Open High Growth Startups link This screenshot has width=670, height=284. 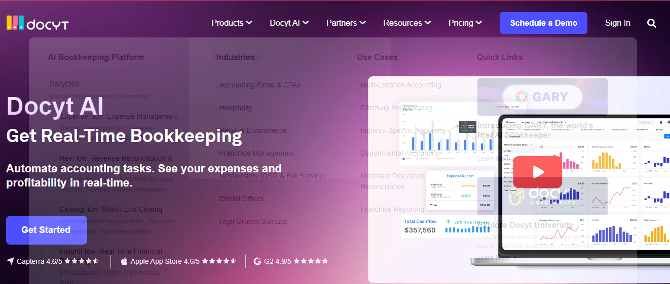pos(253,221)
